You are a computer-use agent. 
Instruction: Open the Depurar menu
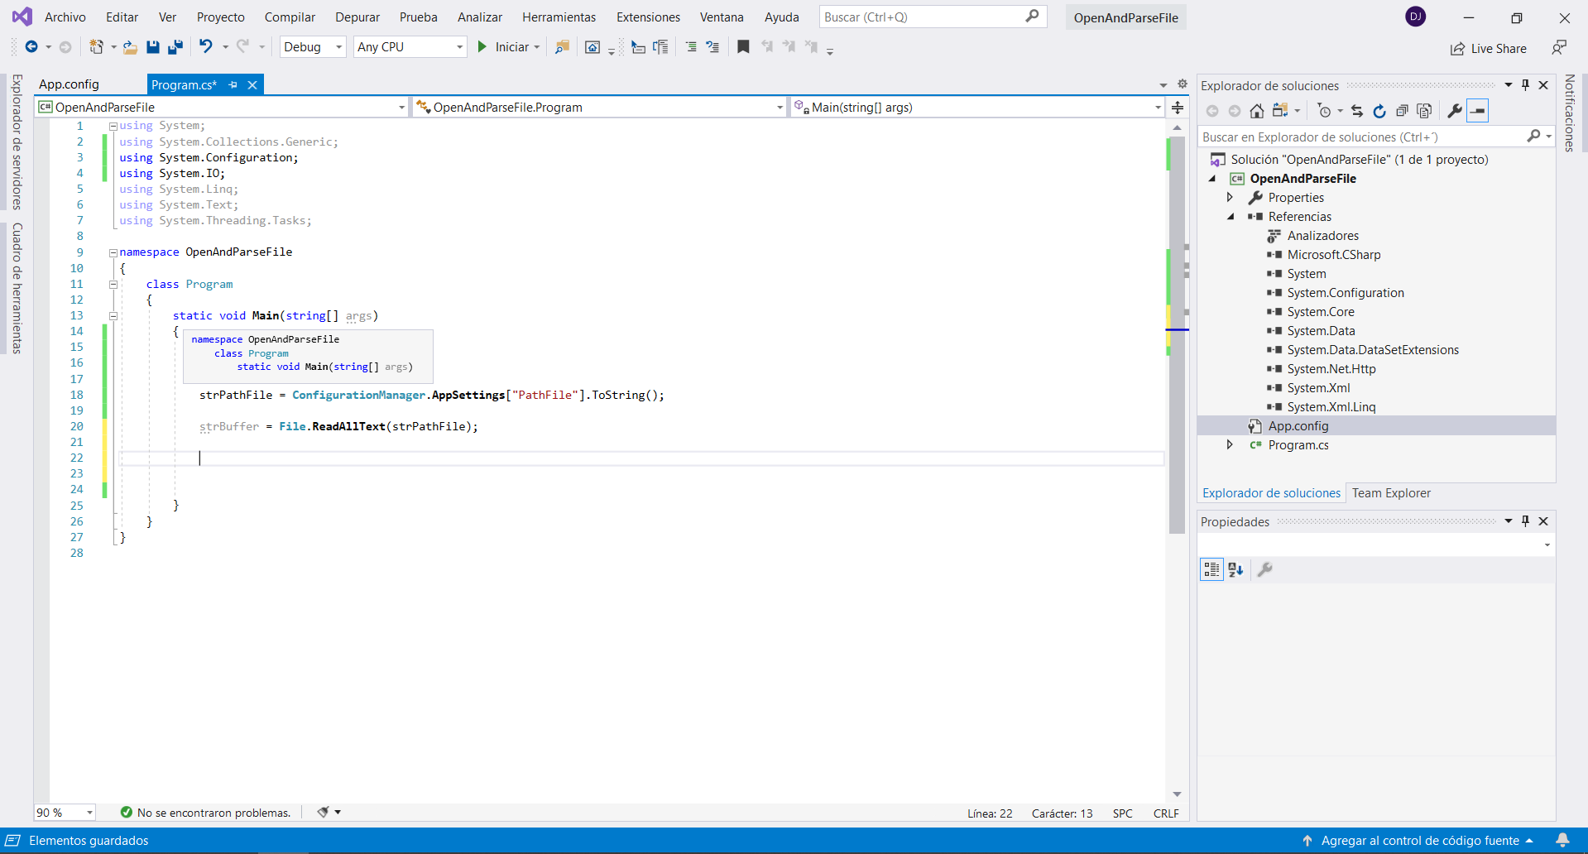click(x=357, y=17)
